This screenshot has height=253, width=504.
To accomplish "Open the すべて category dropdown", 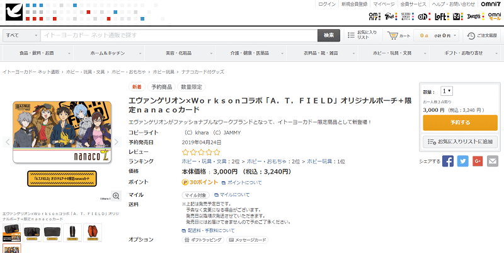I will [21, 35].
